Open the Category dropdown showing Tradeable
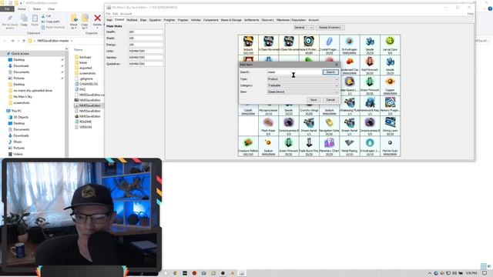 click(303, 85)
